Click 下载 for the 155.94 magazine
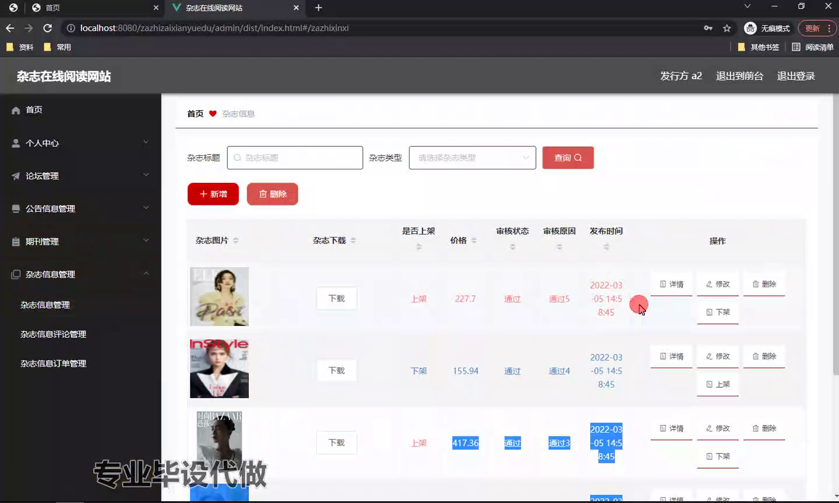Image resolution: width=839 pixels, height=503 pixels. click(337, 371)
